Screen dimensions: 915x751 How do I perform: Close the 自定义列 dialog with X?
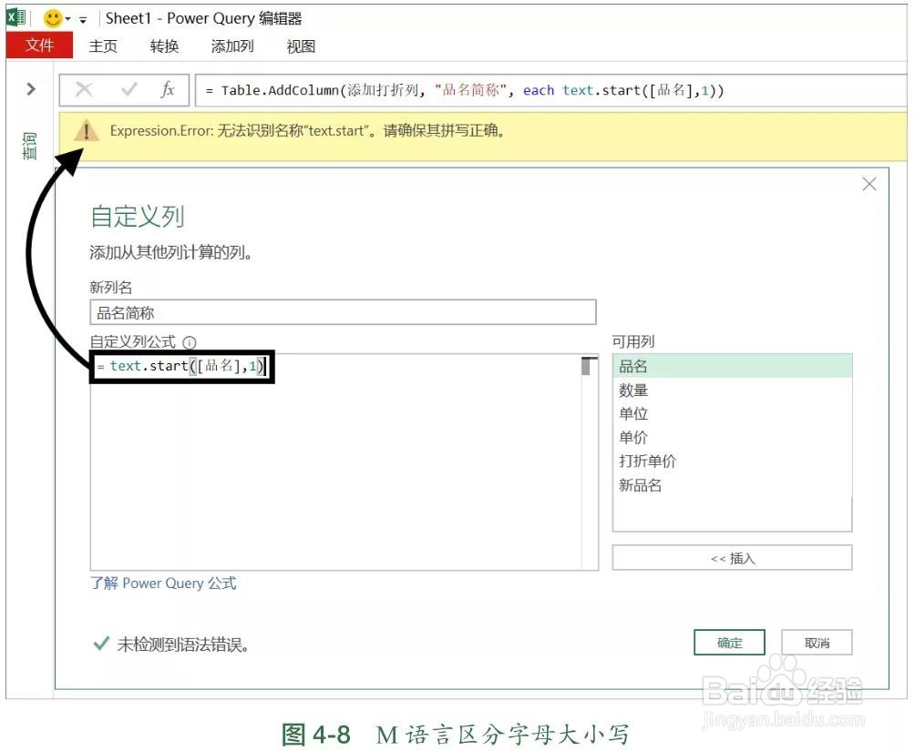(x=869, y=184)
